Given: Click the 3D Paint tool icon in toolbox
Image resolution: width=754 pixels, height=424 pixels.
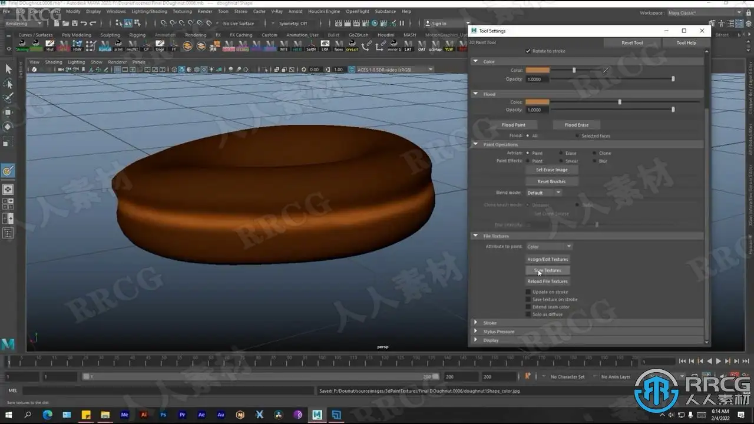Looking at the screenshot, I should 8,171.
